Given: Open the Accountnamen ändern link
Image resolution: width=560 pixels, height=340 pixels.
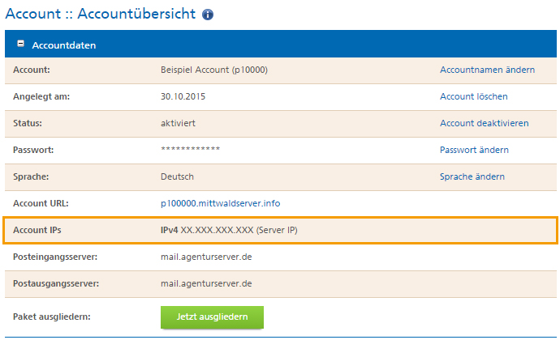Looking at the screenshot, I should click(x=487, y=70).
